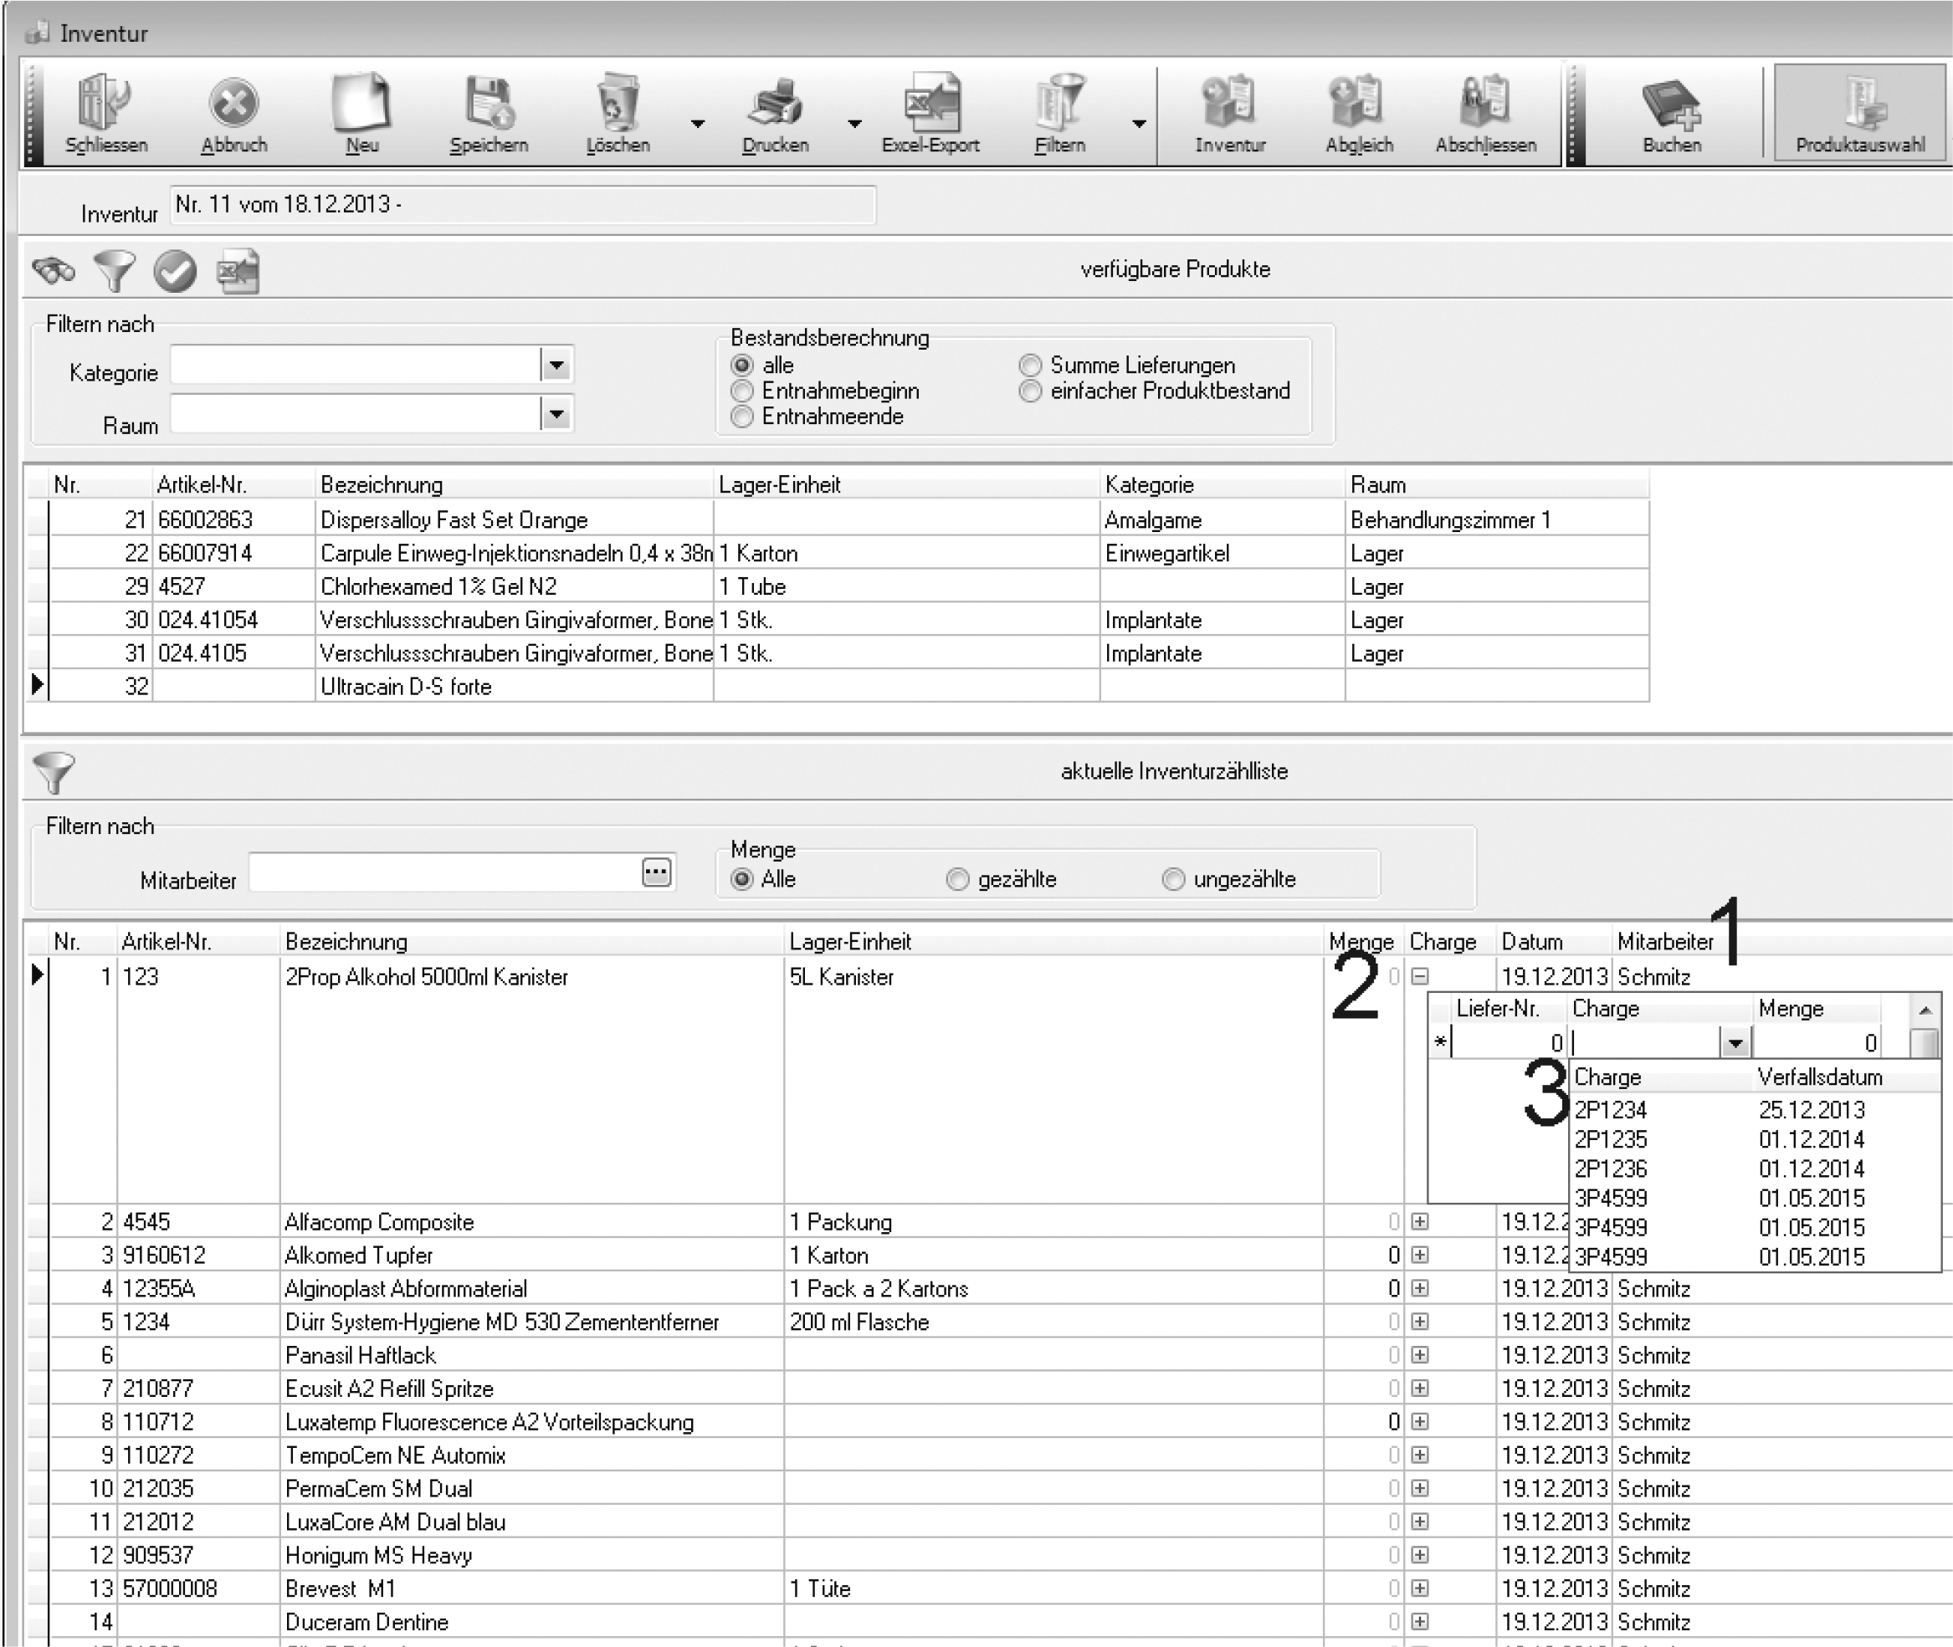The image size is (1953, 1647).
Task: Save using the Speichern icon
Action: pyautogui.click(x=489, y=114)
